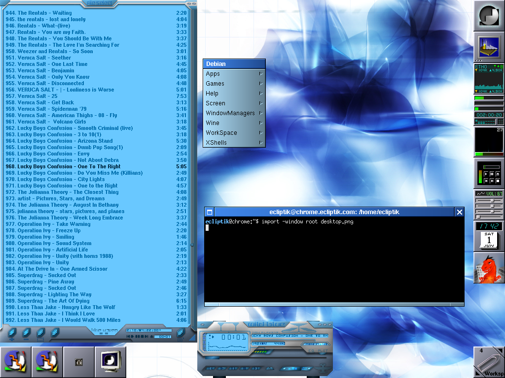This screenshot has height=378, width=505.
Task: Click the calendar dock applet showing Sat 1 Jun
Action: (489, 241)
